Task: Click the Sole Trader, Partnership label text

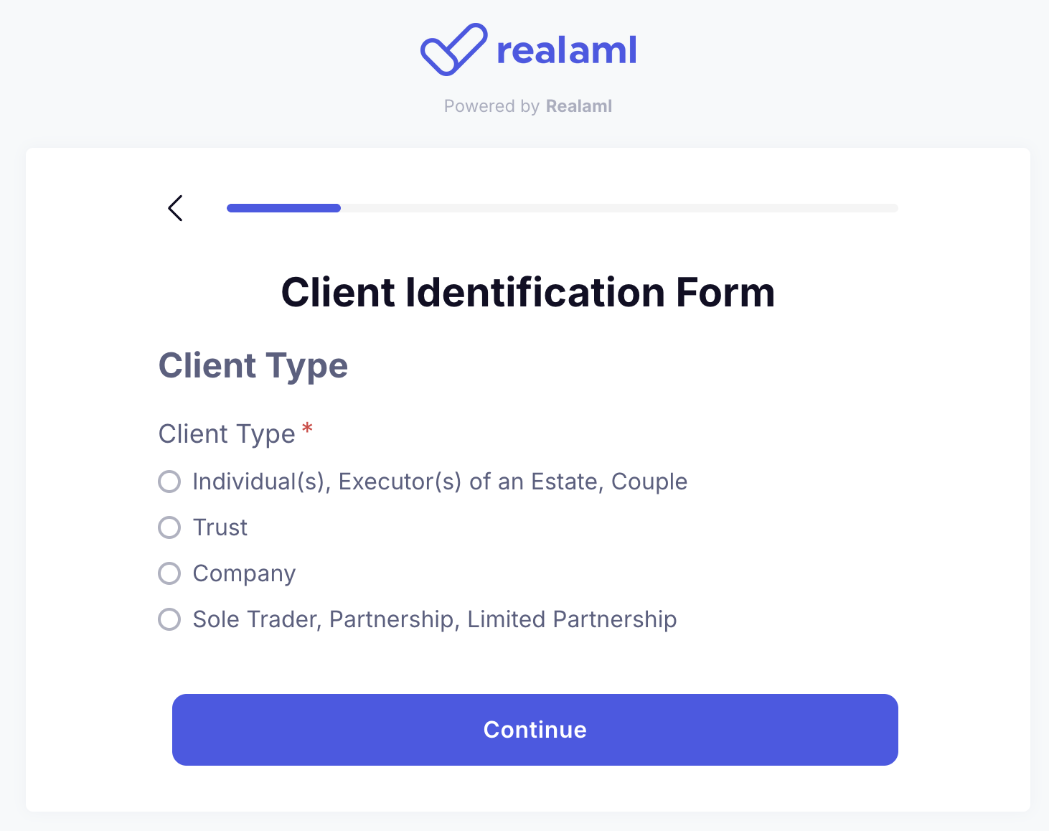Action: click(434, 619)
